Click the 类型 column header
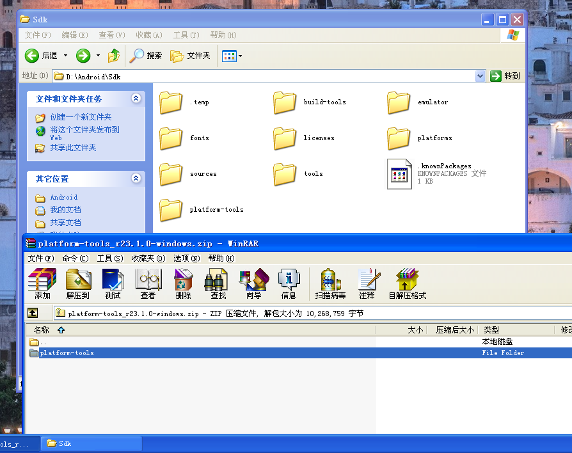 [516, 330]
